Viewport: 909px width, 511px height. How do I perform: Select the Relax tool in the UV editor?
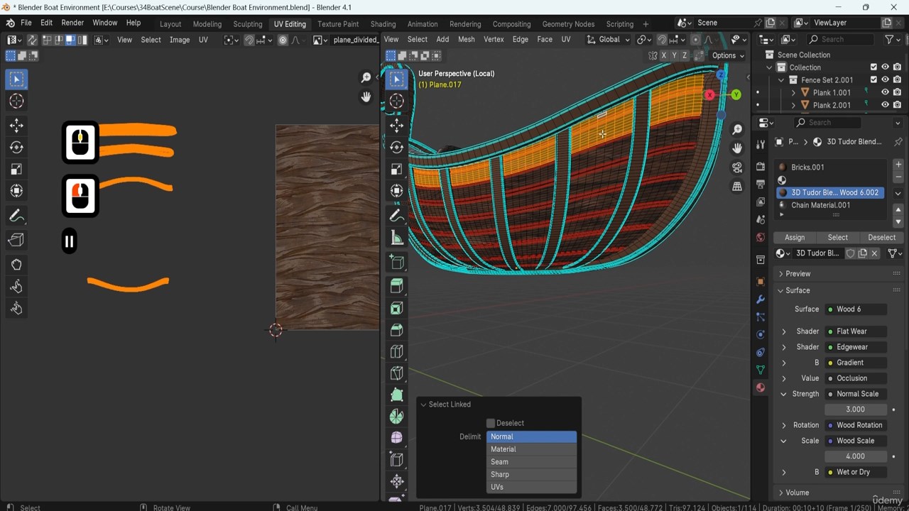(16, 287)
